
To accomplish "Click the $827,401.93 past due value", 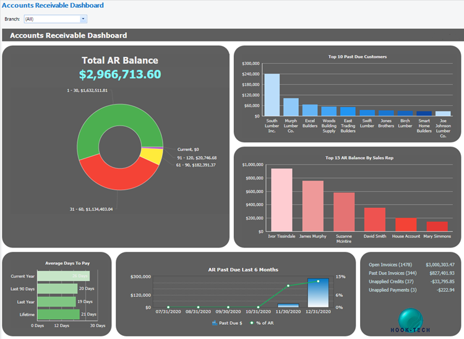I will point(442,273).
